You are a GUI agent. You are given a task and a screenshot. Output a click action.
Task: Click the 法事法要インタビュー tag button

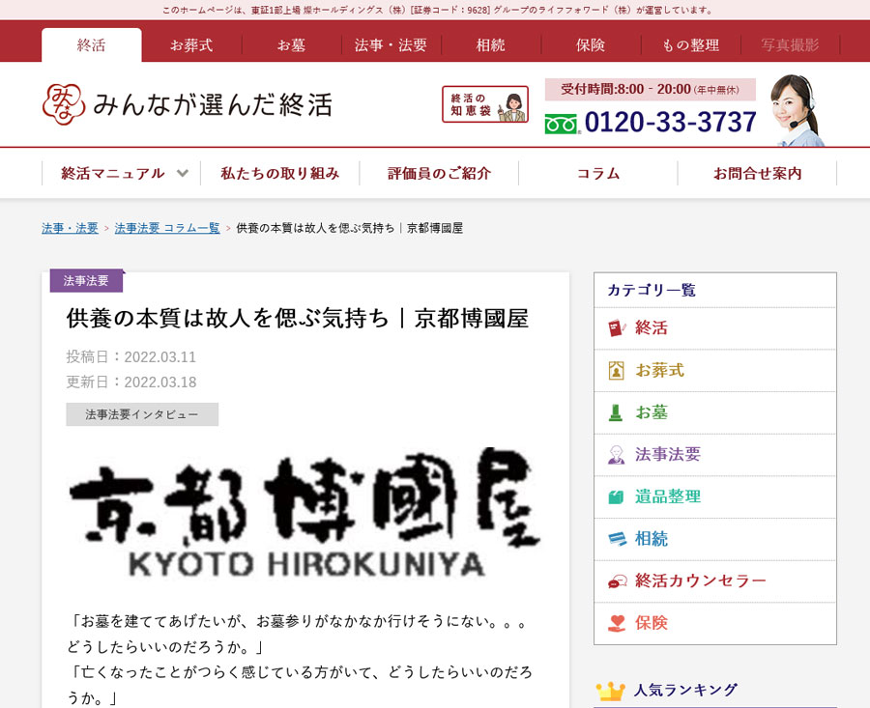pyautogui.click(x=142, y=414)
